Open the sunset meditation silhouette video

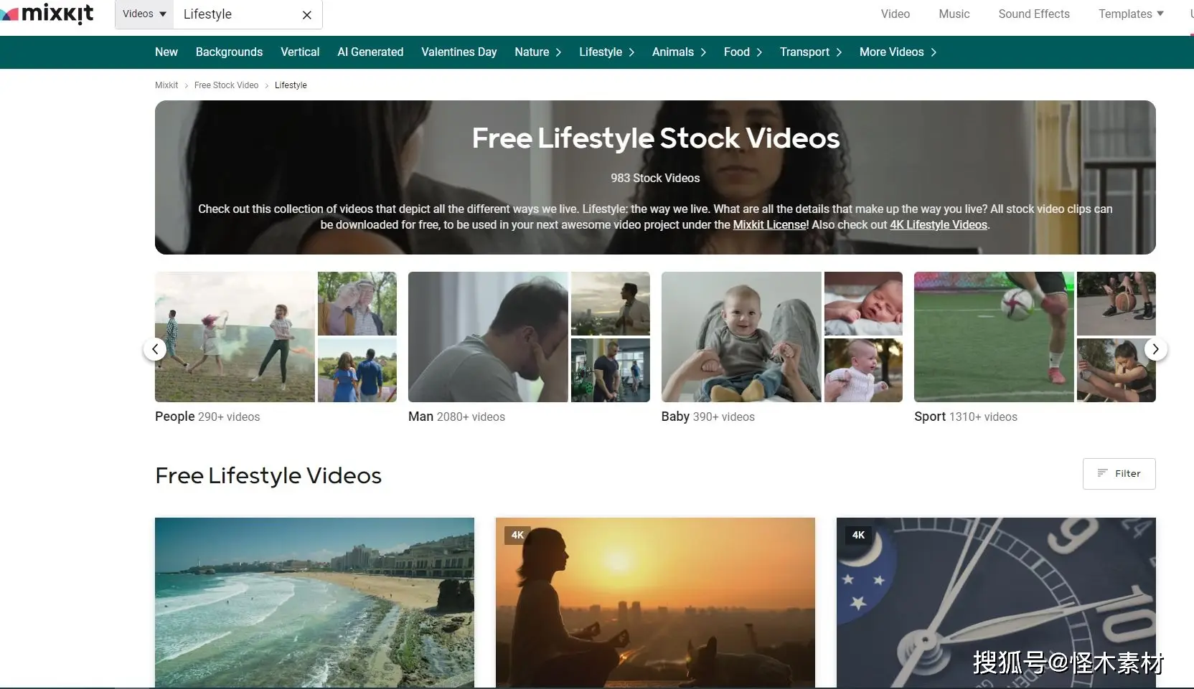[x=655, y=602]
